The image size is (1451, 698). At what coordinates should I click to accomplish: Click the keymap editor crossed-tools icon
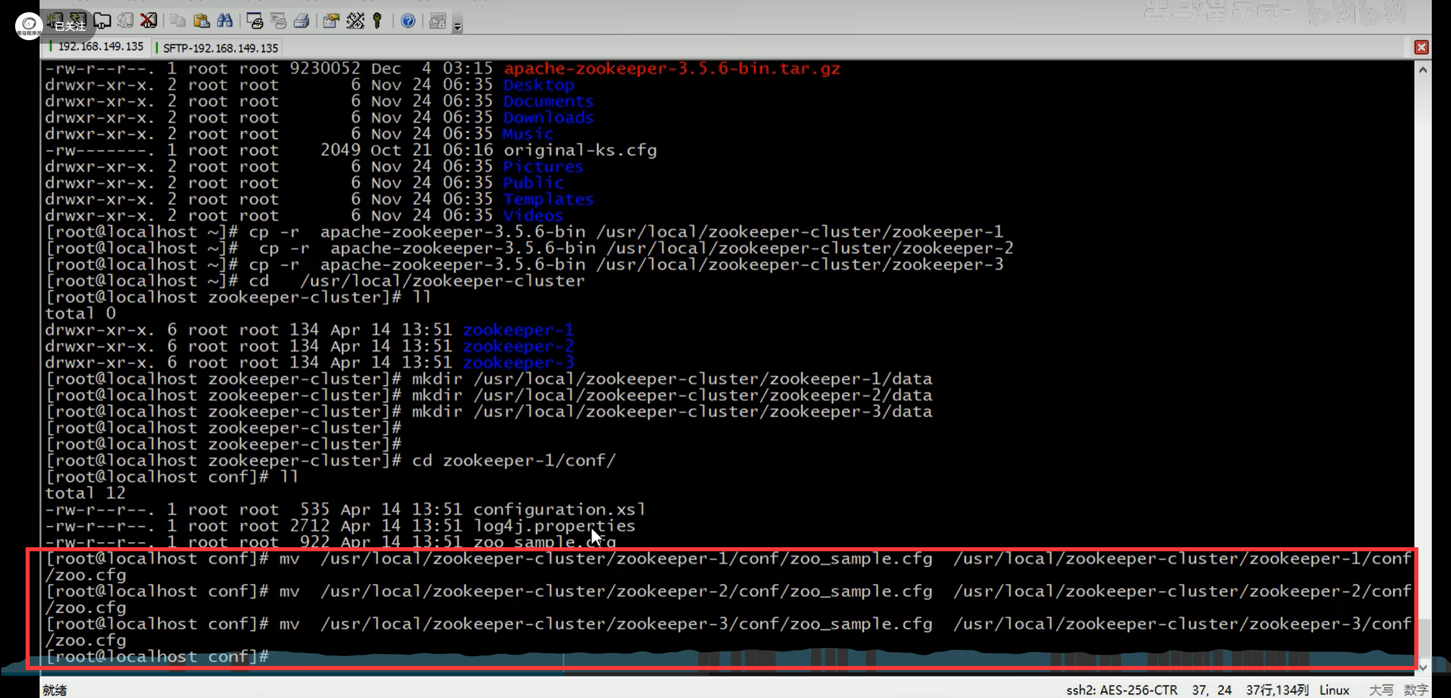click(x=355, y=21)
